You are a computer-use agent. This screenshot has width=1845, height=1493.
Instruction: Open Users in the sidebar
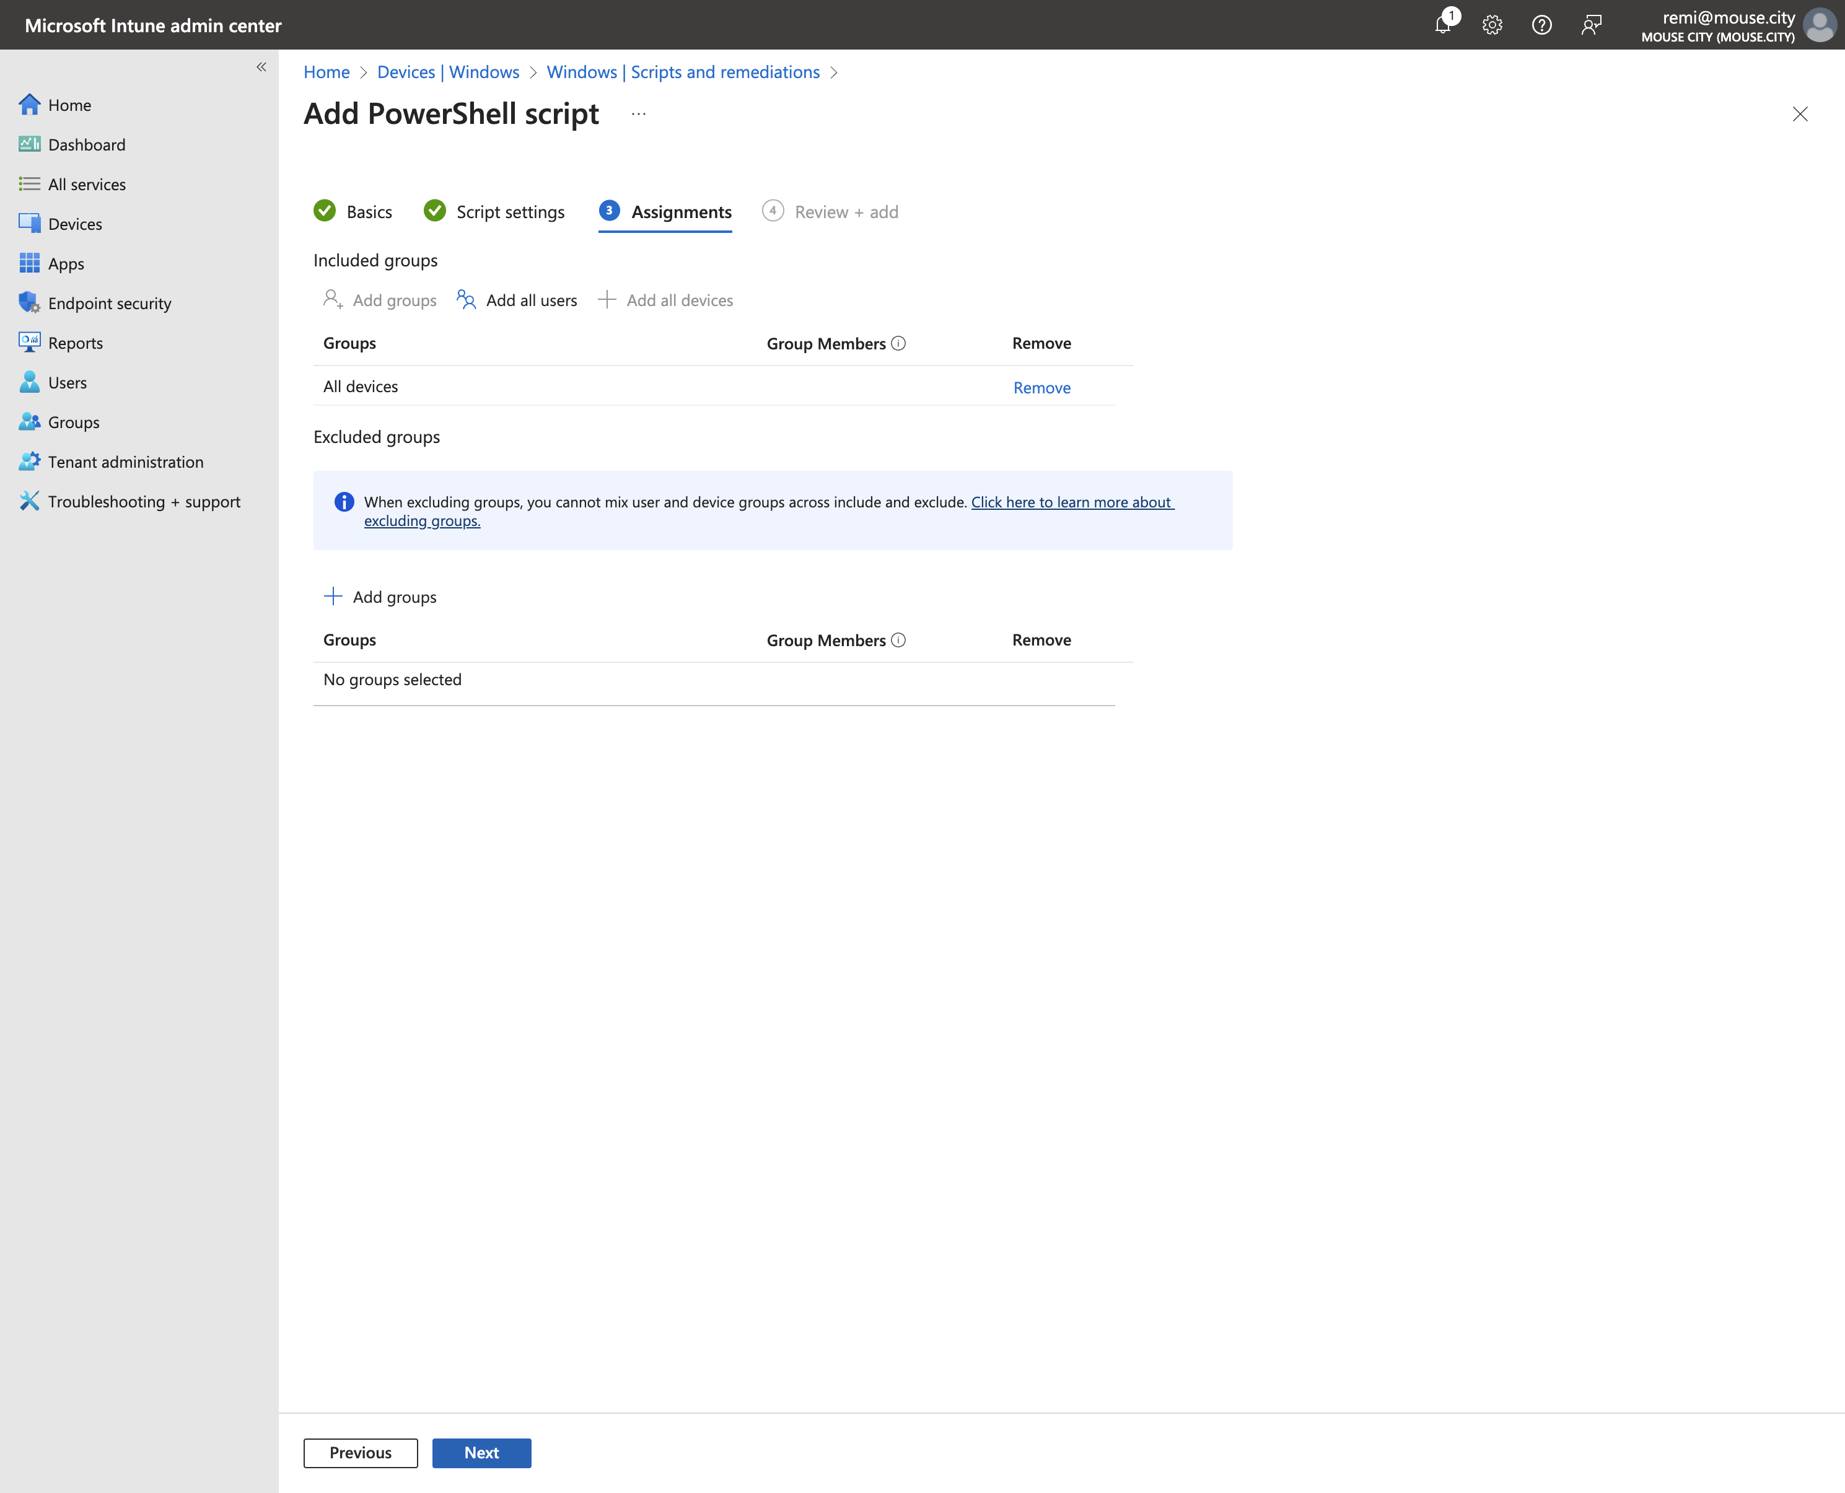coord(53,382)
